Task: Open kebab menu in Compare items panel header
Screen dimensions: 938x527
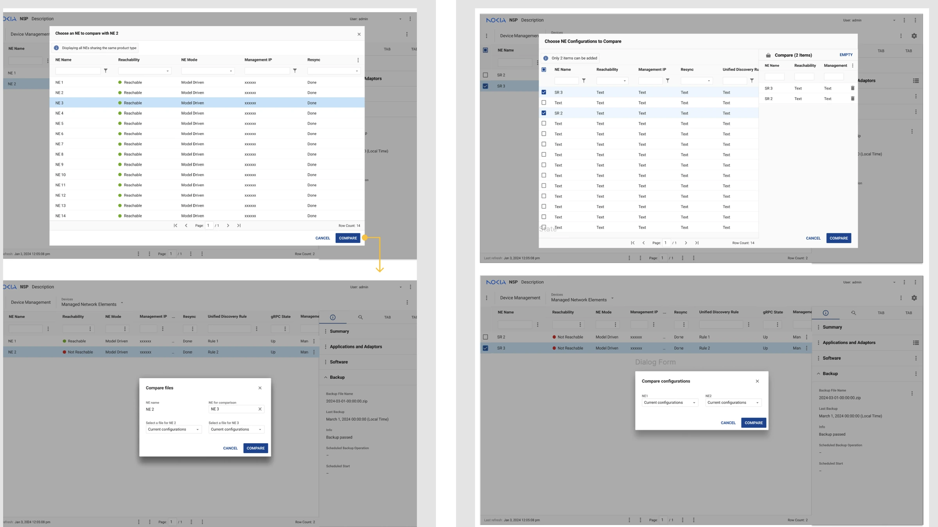Action: click(852, 66)
